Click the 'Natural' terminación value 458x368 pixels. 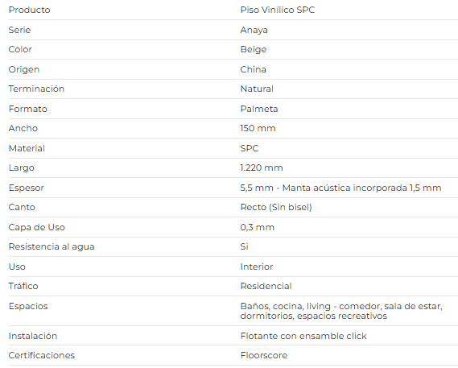257,89
